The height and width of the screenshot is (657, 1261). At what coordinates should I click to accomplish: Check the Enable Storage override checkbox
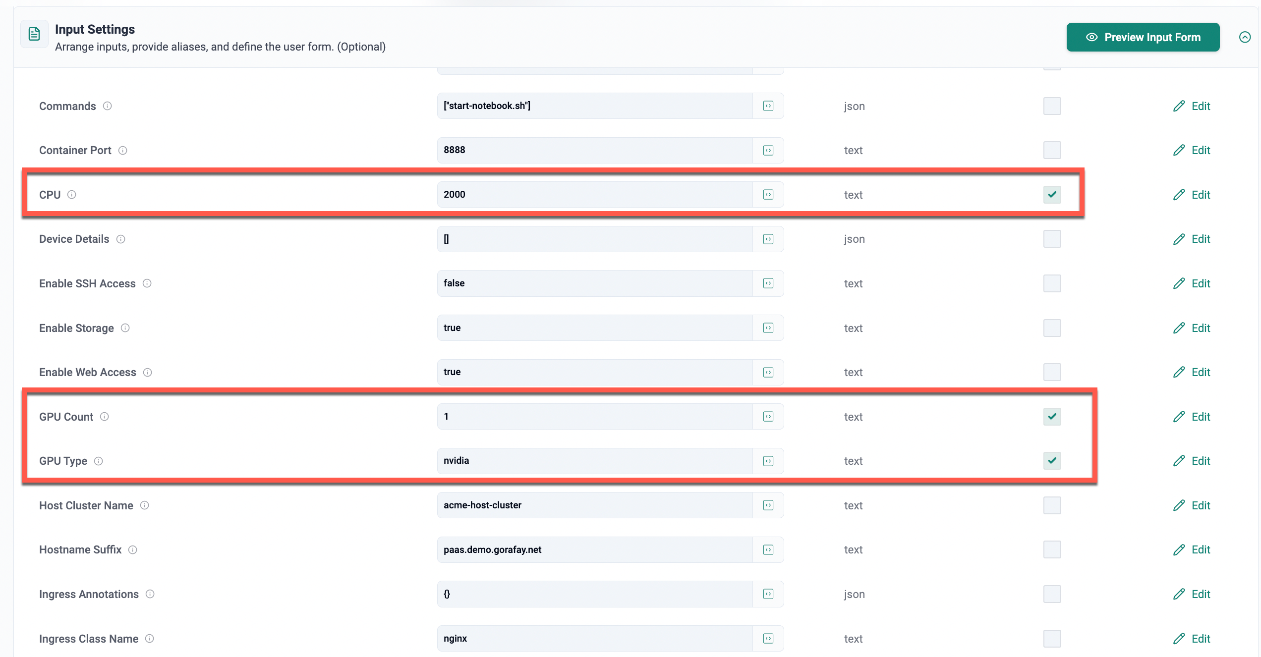(1052, 328)
